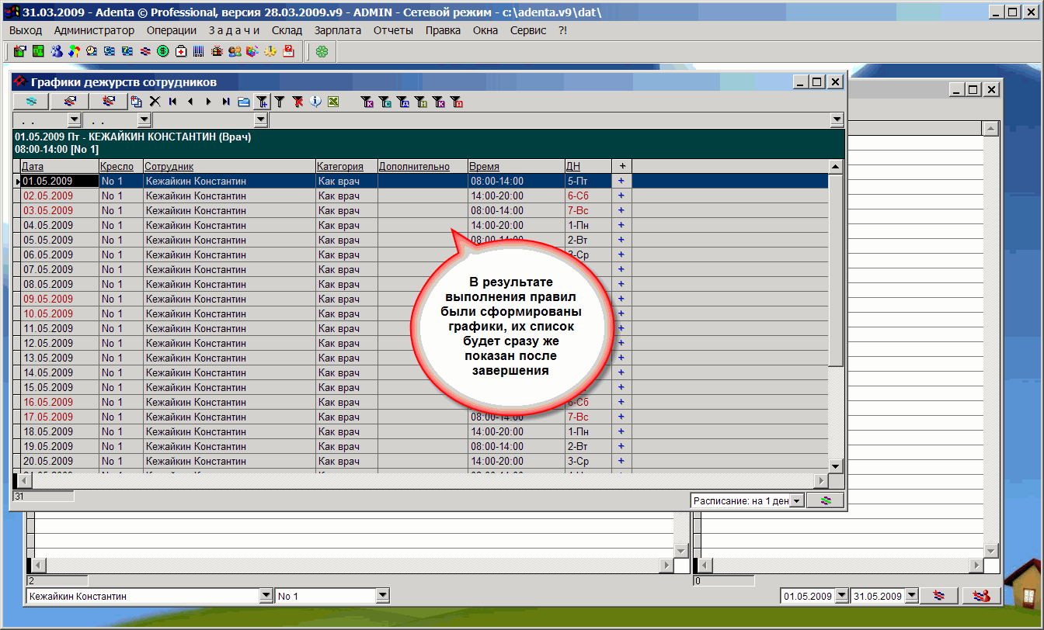1044x630 pixels.
Task: Open the 01.05.2009 start date dropdown
Action: tap(841, 596)
